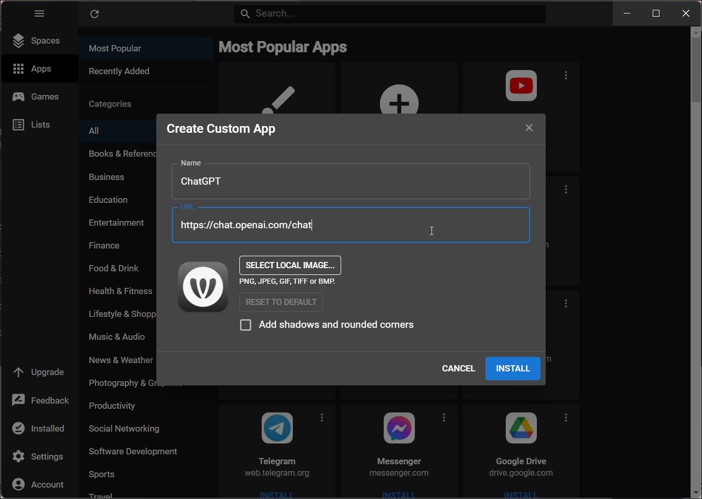Open the Spaces section in sidebar
Viewport: 702px width, 499px height.
(39, 40)
